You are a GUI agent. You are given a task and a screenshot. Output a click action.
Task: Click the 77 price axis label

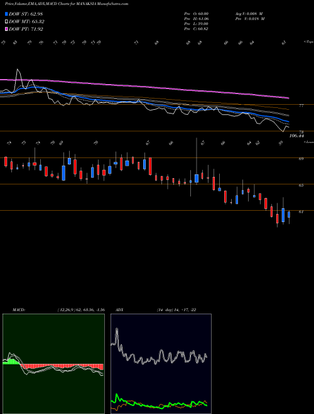[x=301, y=105]
